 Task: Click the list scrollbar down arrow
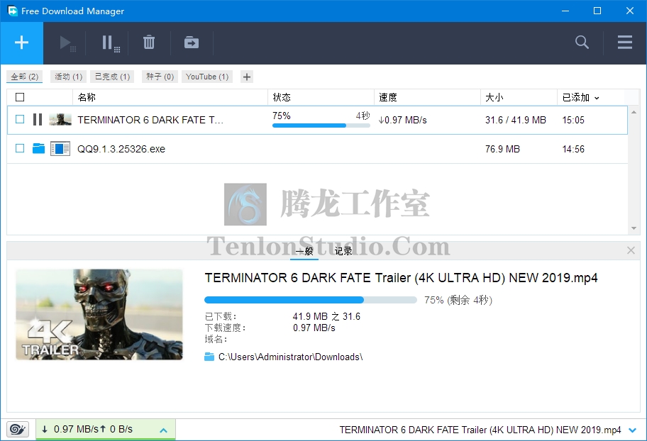[634, 228]
